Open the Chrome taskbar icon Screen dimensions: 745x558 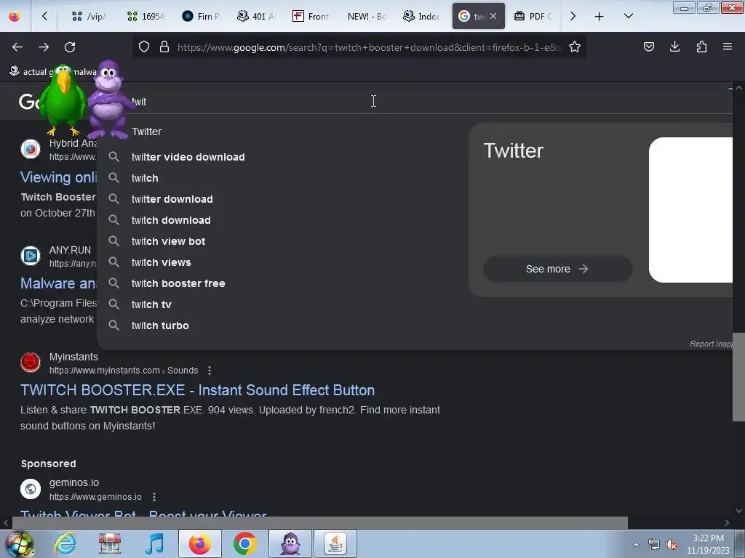point(244,543)
